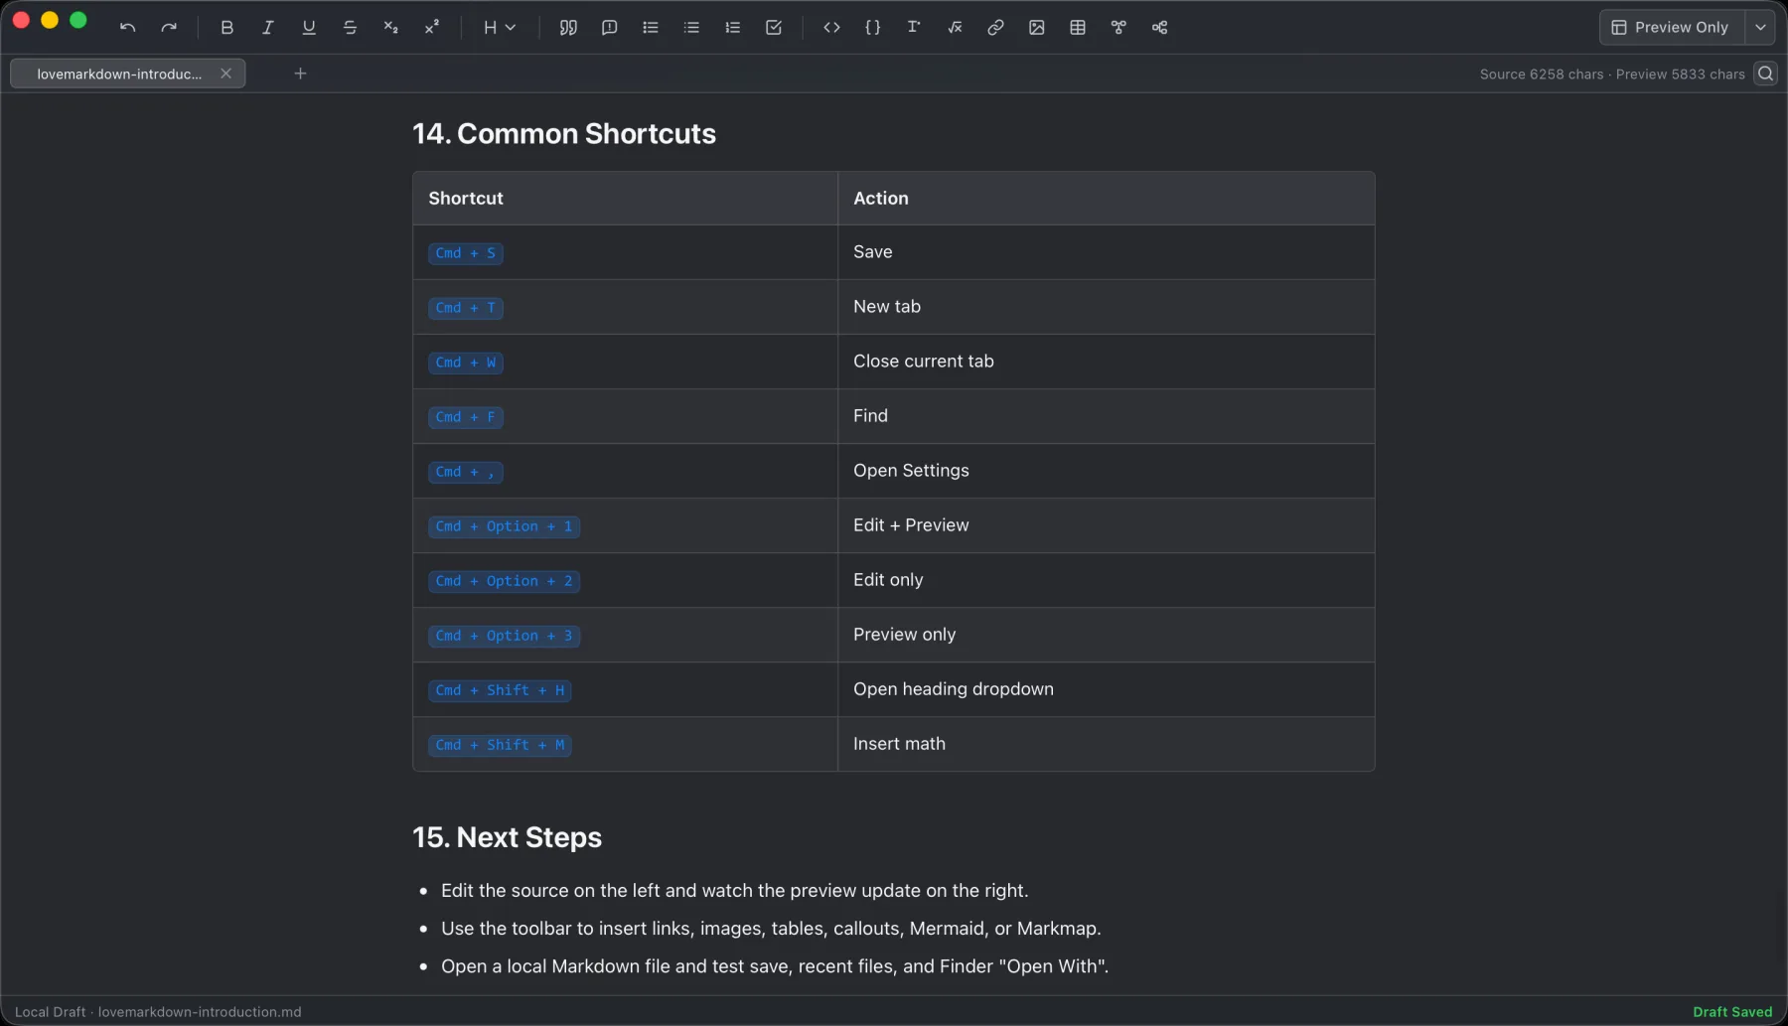Select the lovemarkdown-introduc... tab
Viewport: 1788px width, 1026px height.
118,73
